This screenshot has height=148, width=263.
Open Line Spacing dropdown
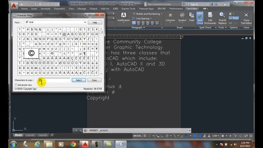[x=142, y=18]
